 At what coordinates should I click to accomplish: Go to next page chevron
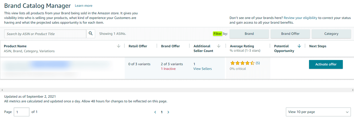[x=168, y=112]
